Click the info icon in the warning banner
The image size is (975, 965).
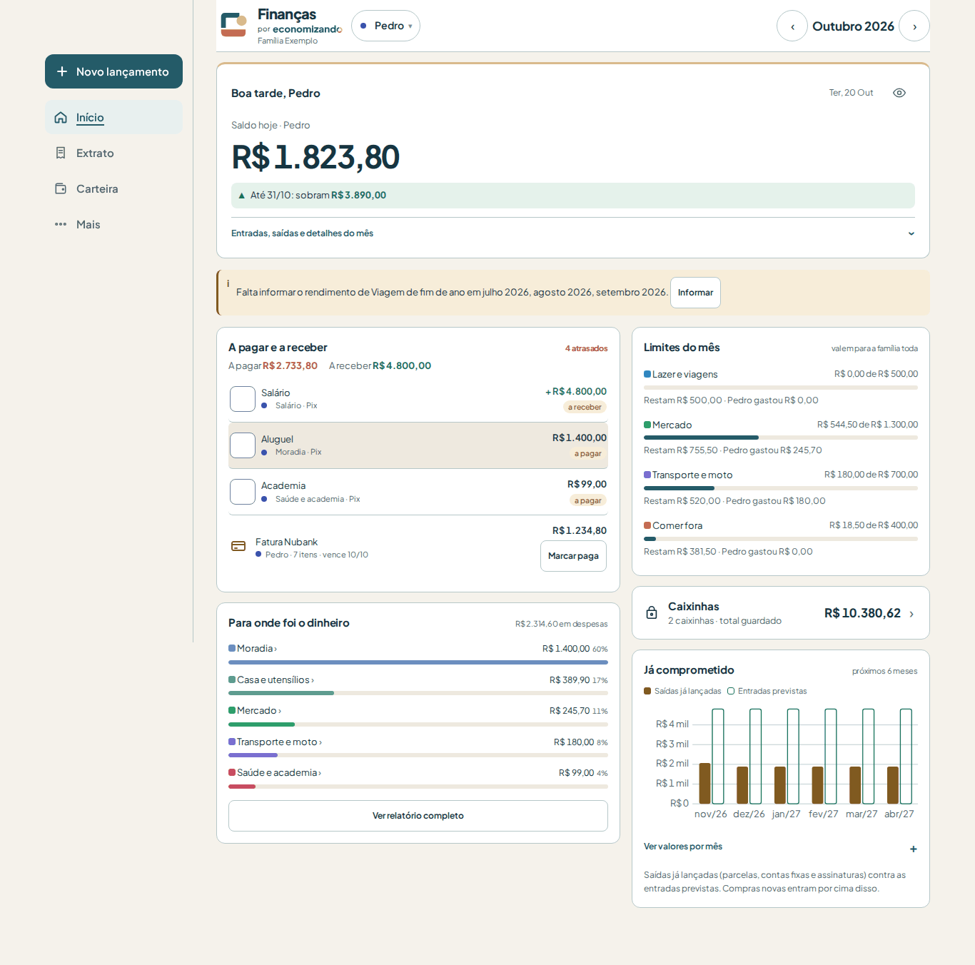(228, 283)
